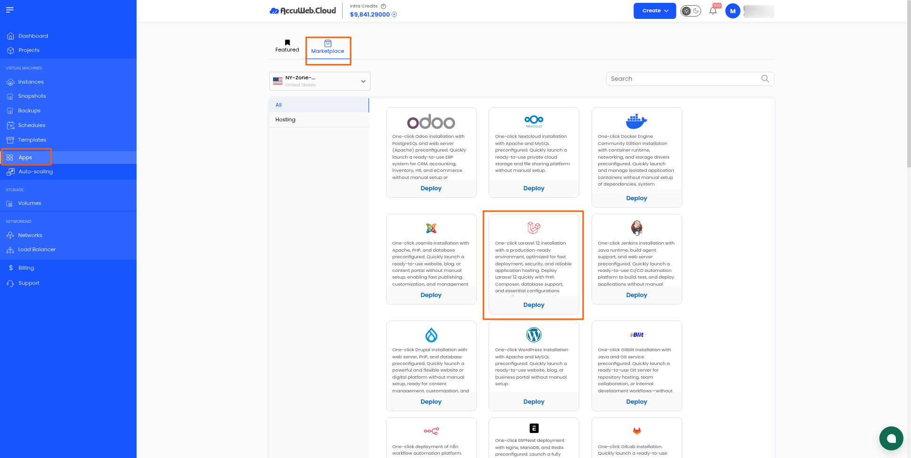Click the Auto-scaling sidebar icon
This screenshot has height=458, width=911.
(10, 172)
